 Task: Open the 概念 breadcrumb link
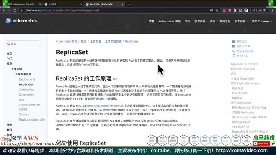point(83,41)
